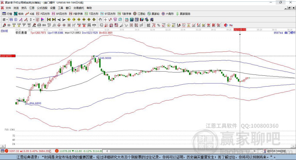Open the 江恩轮 Gann wheel
Image resolution: width=296 pixels, height=160 pixels.
139,14
